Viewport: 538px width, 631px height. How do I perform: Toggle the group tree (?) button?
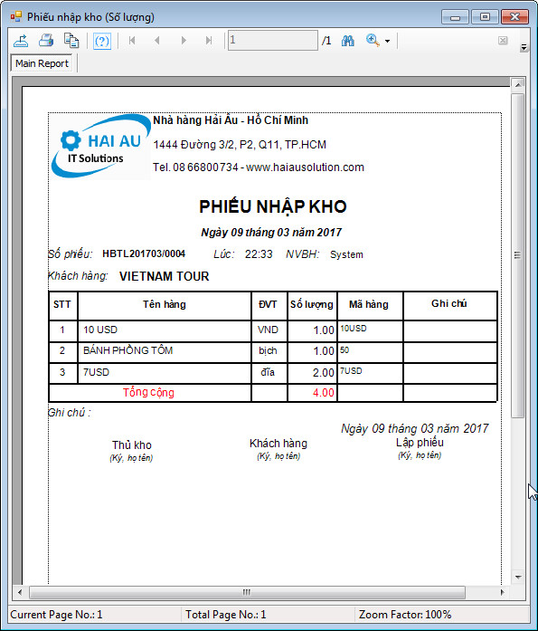[x=102, y=41]
